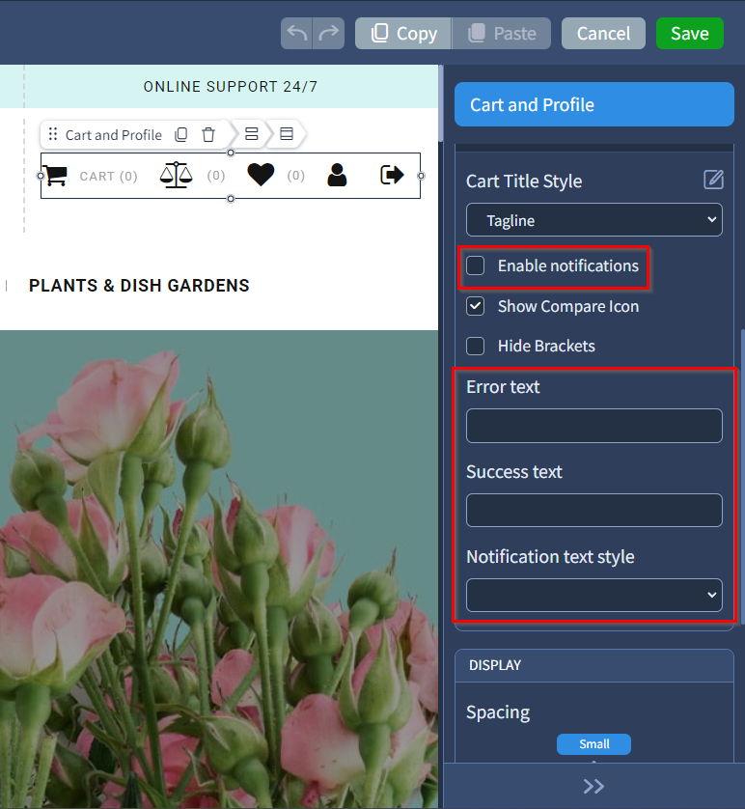The image size is (745, 809).
Task: Click the wishlist heart icon
Action: click(x=261, y=175)
